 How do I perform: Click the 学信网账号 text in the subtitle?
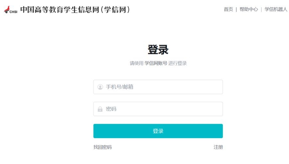[156, 63]
